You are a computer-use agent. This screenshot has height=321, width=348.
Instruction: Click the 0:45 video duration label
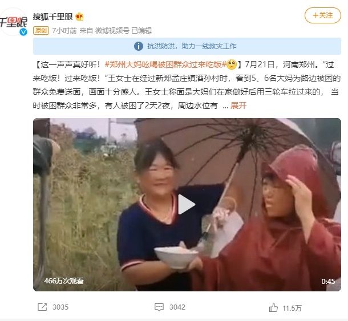pos(328,281)
